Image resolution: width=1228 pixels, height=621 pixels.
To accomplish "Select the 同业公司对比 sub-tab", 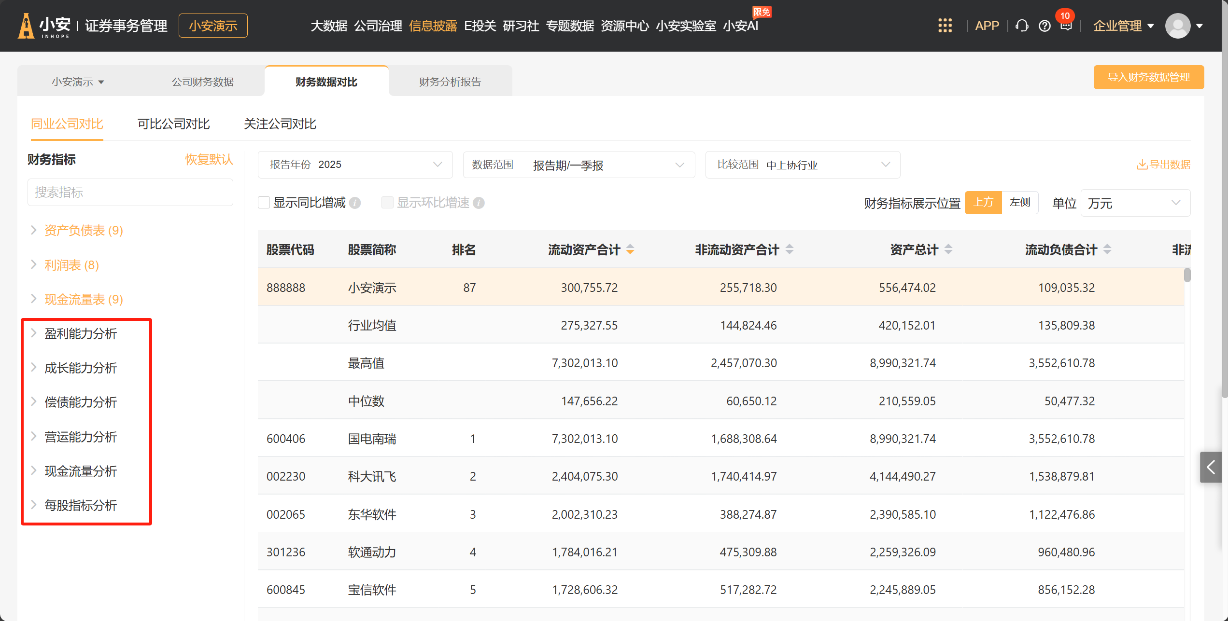I will pos(67,124).
